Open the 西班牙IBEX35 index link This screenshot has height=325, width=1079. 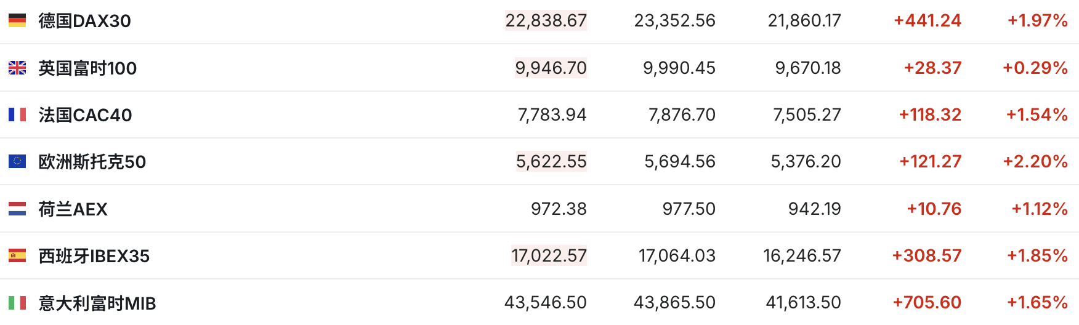point(94,256)
